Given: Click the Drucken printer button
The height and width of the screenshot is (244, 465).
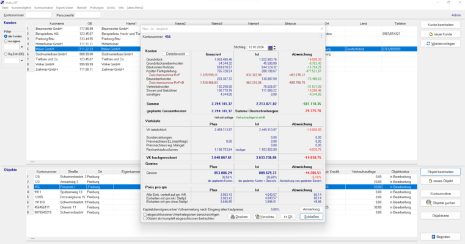Looking at the screenshot, I should 240,217.
